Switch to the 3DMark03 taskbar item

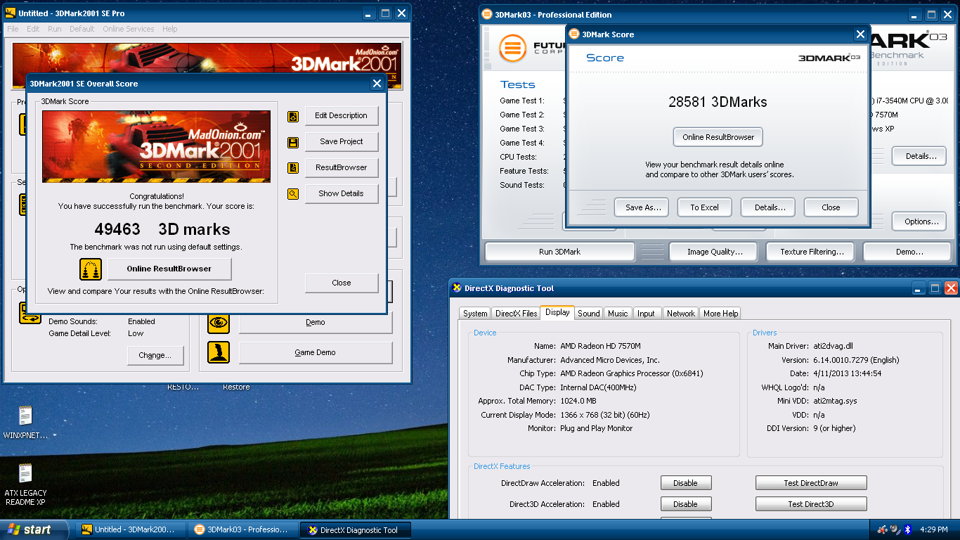click(243, 530)
